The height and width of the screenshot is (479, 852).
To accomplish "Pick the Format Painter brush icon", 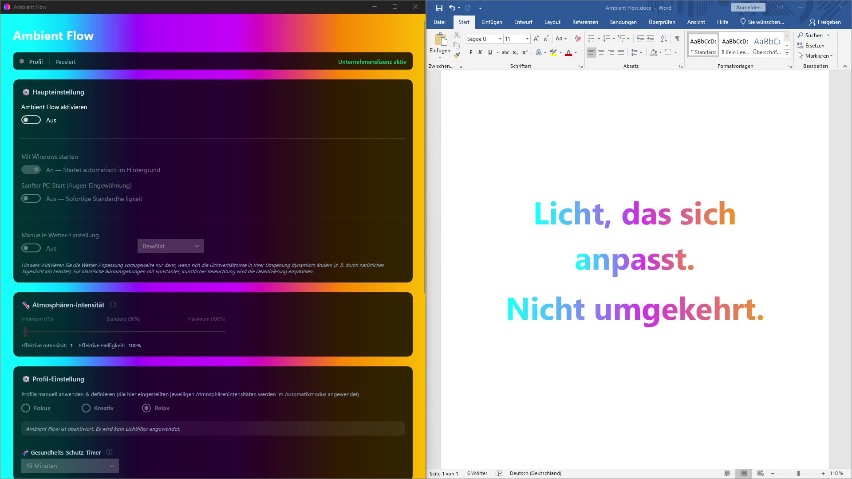I will (457, 55).
